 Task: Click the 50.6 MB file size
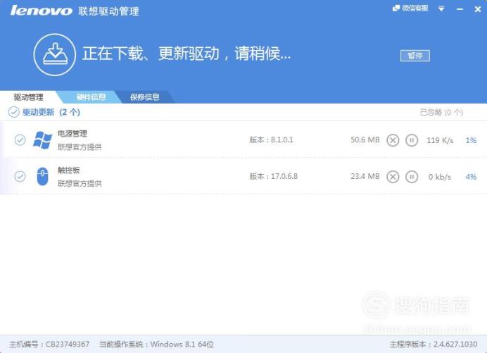[x=365, y=140]
